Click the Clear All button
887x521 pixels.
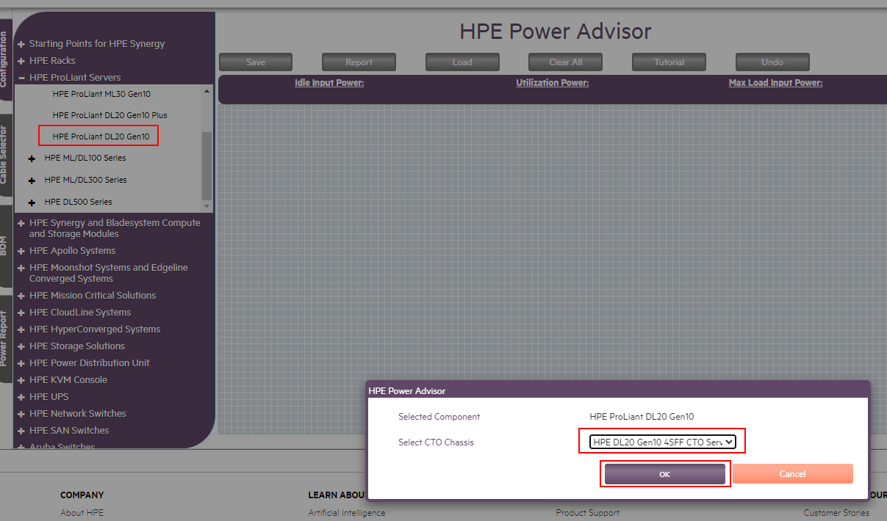point(565,62)
